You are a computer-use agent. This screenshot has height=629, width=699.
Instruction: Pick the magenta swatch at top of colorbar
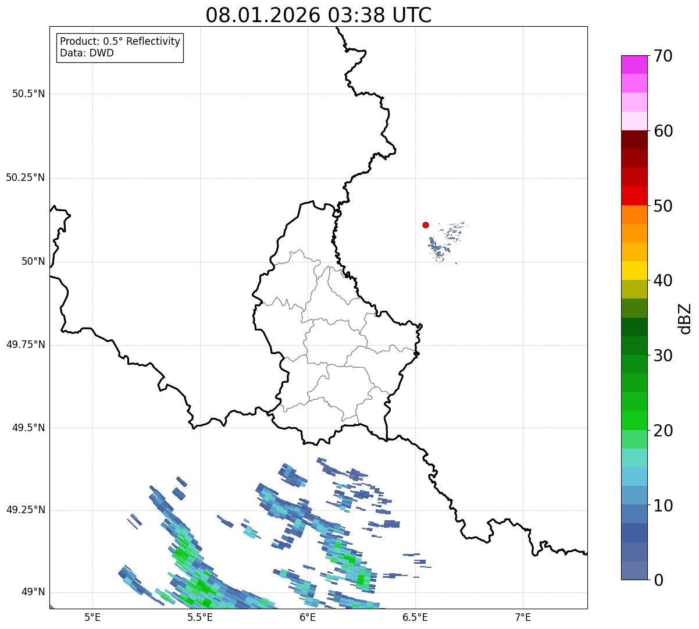click(x=634, y=65)
